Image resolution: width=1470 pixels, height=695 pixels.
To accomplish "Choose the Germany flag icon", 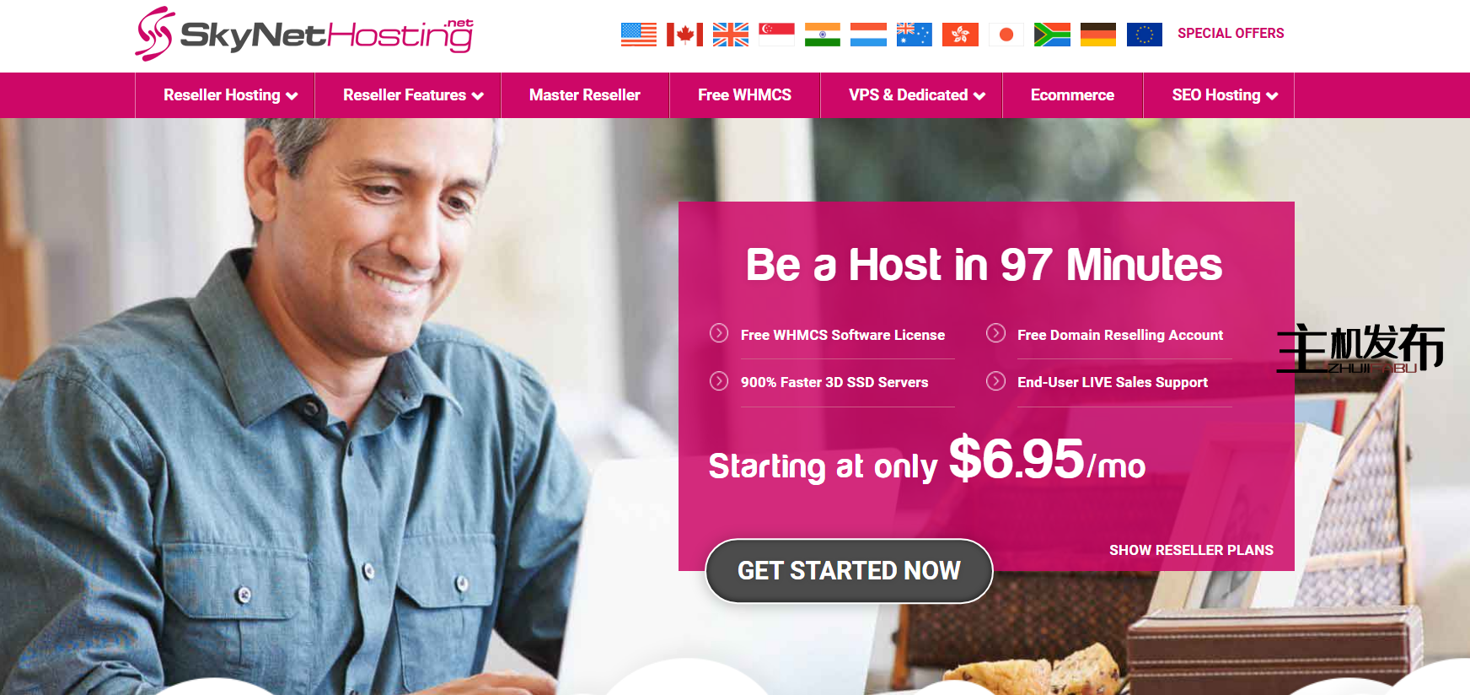I will click(1098, 35).
